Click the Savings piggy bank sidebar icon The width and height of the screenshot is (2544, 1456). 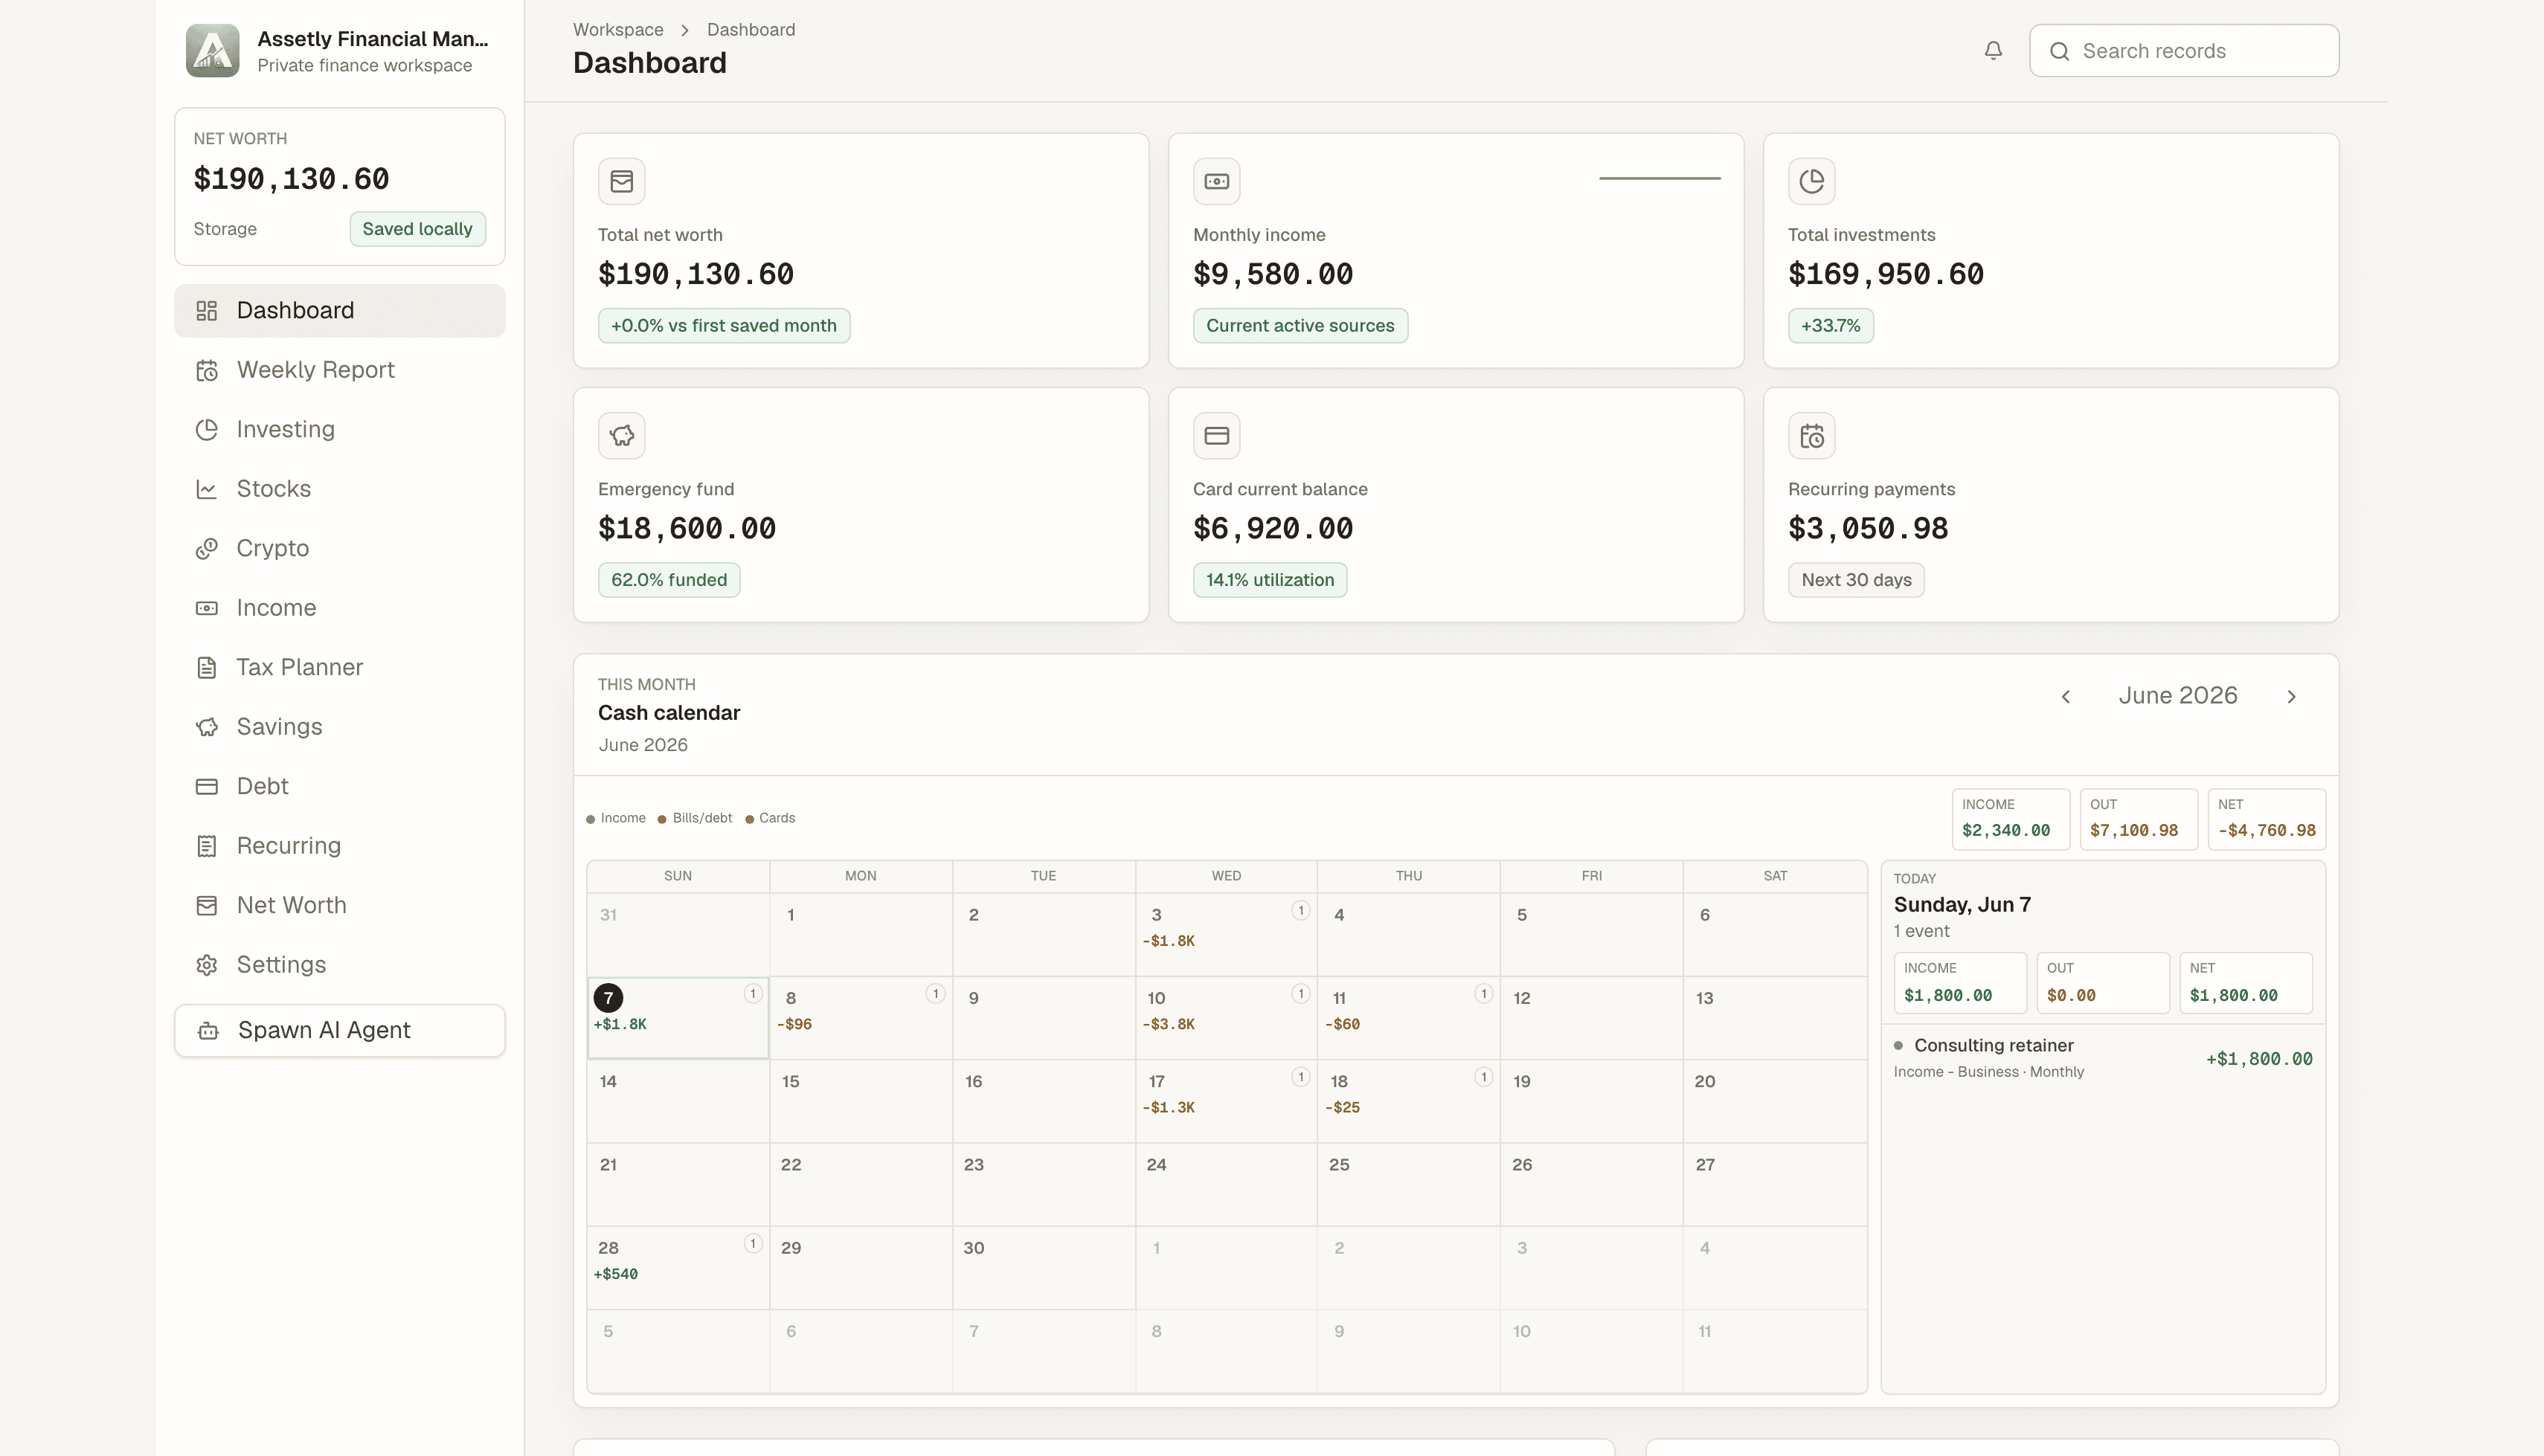tap(207, 727)
